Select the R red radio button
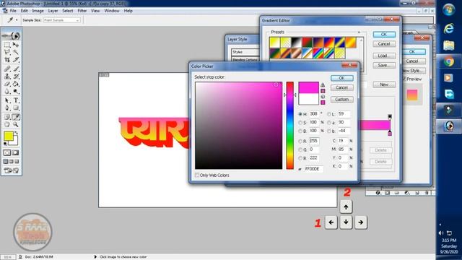 pyautogui.click(x=300, y=142)
